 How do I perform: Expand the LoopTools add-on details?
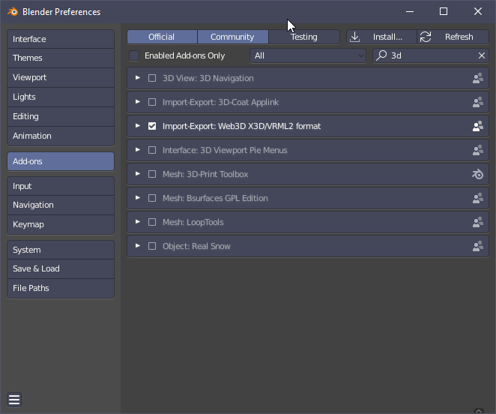pyautogui.click(x=138, y=222)
